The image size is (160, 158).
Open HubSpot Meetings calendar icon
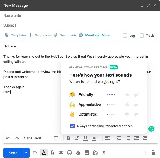[x=81, y=35]
